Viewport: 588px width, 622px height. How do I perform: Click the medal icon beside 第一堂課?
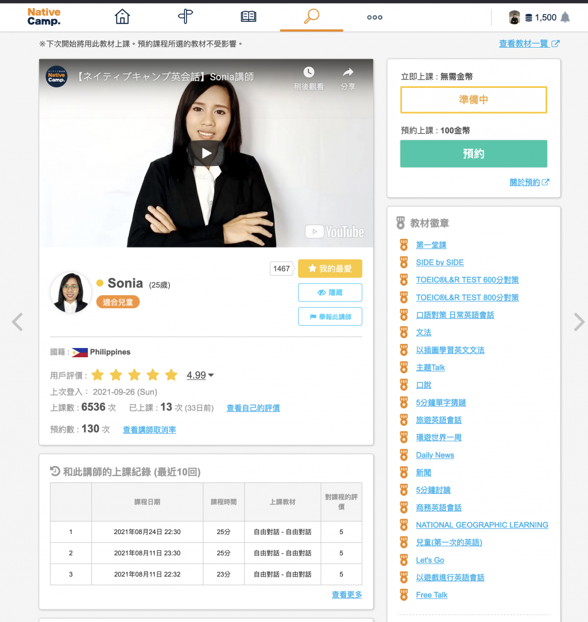404,245
